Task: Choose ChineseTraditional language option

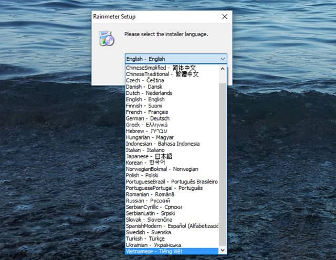Action: 162,74
